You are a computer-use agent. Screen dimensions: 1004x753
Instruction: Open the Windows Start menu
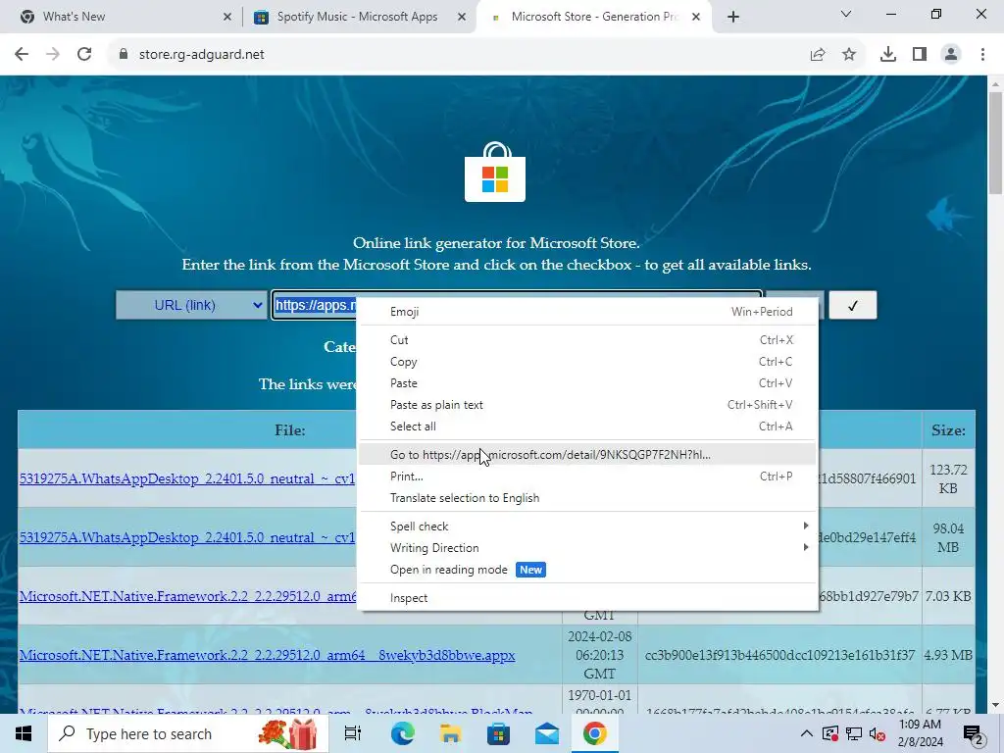[24, 733]
